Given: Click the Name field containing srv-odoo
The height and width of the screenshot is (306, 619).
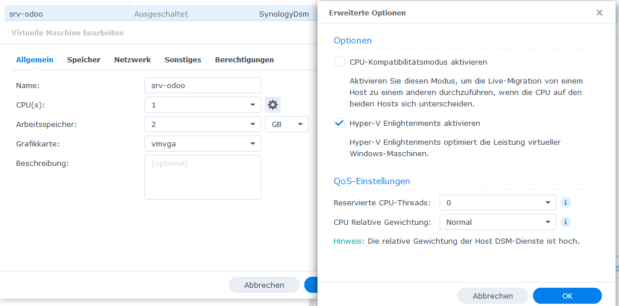Looking at the screenshot, I should pos(203,85).
